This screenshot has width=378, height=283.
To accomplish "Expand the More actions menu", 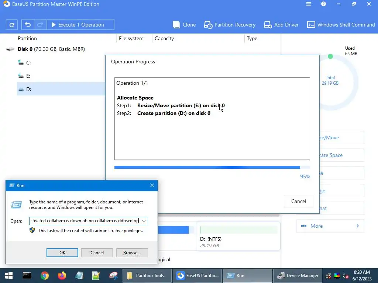I will click(x=330, y=226).
